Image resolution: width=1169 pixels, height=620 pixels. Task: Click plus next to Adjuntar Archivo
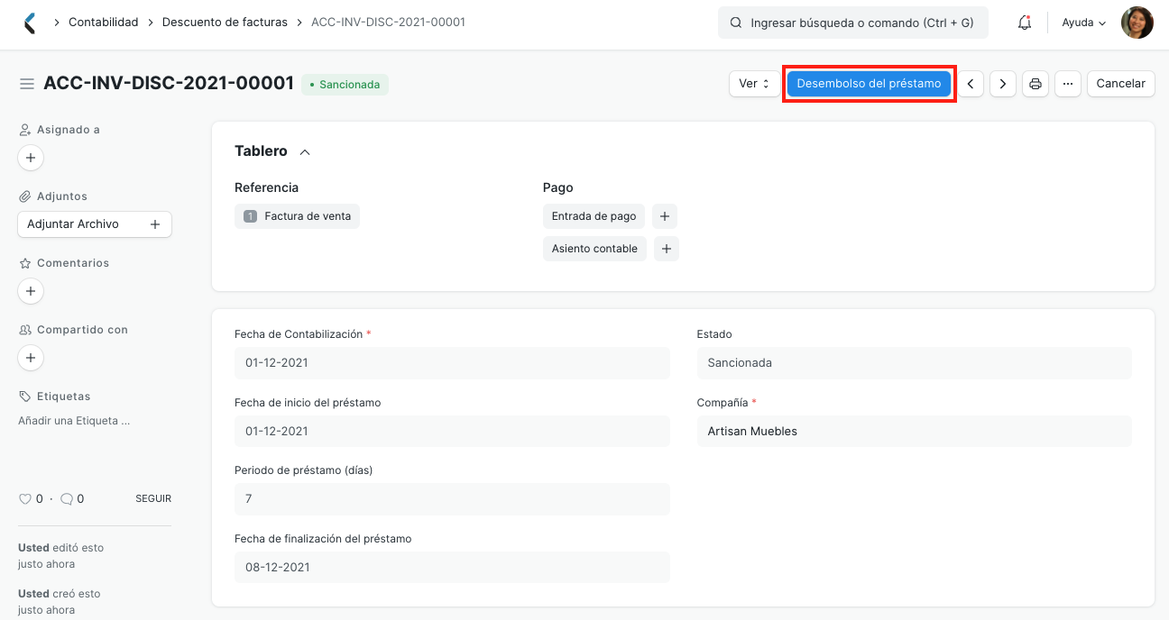tap(155, 224)
